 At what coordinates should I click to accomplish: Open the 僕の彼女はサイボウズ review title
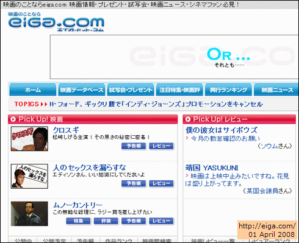click(x=222, y=130)
